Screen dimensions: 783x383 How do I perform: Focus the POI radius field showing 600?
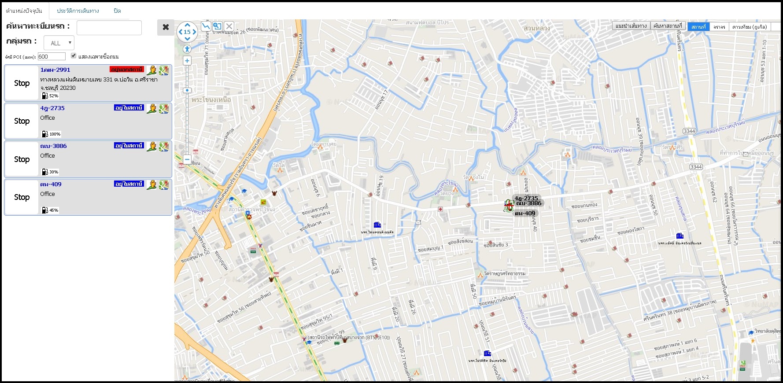click(52, 56)
